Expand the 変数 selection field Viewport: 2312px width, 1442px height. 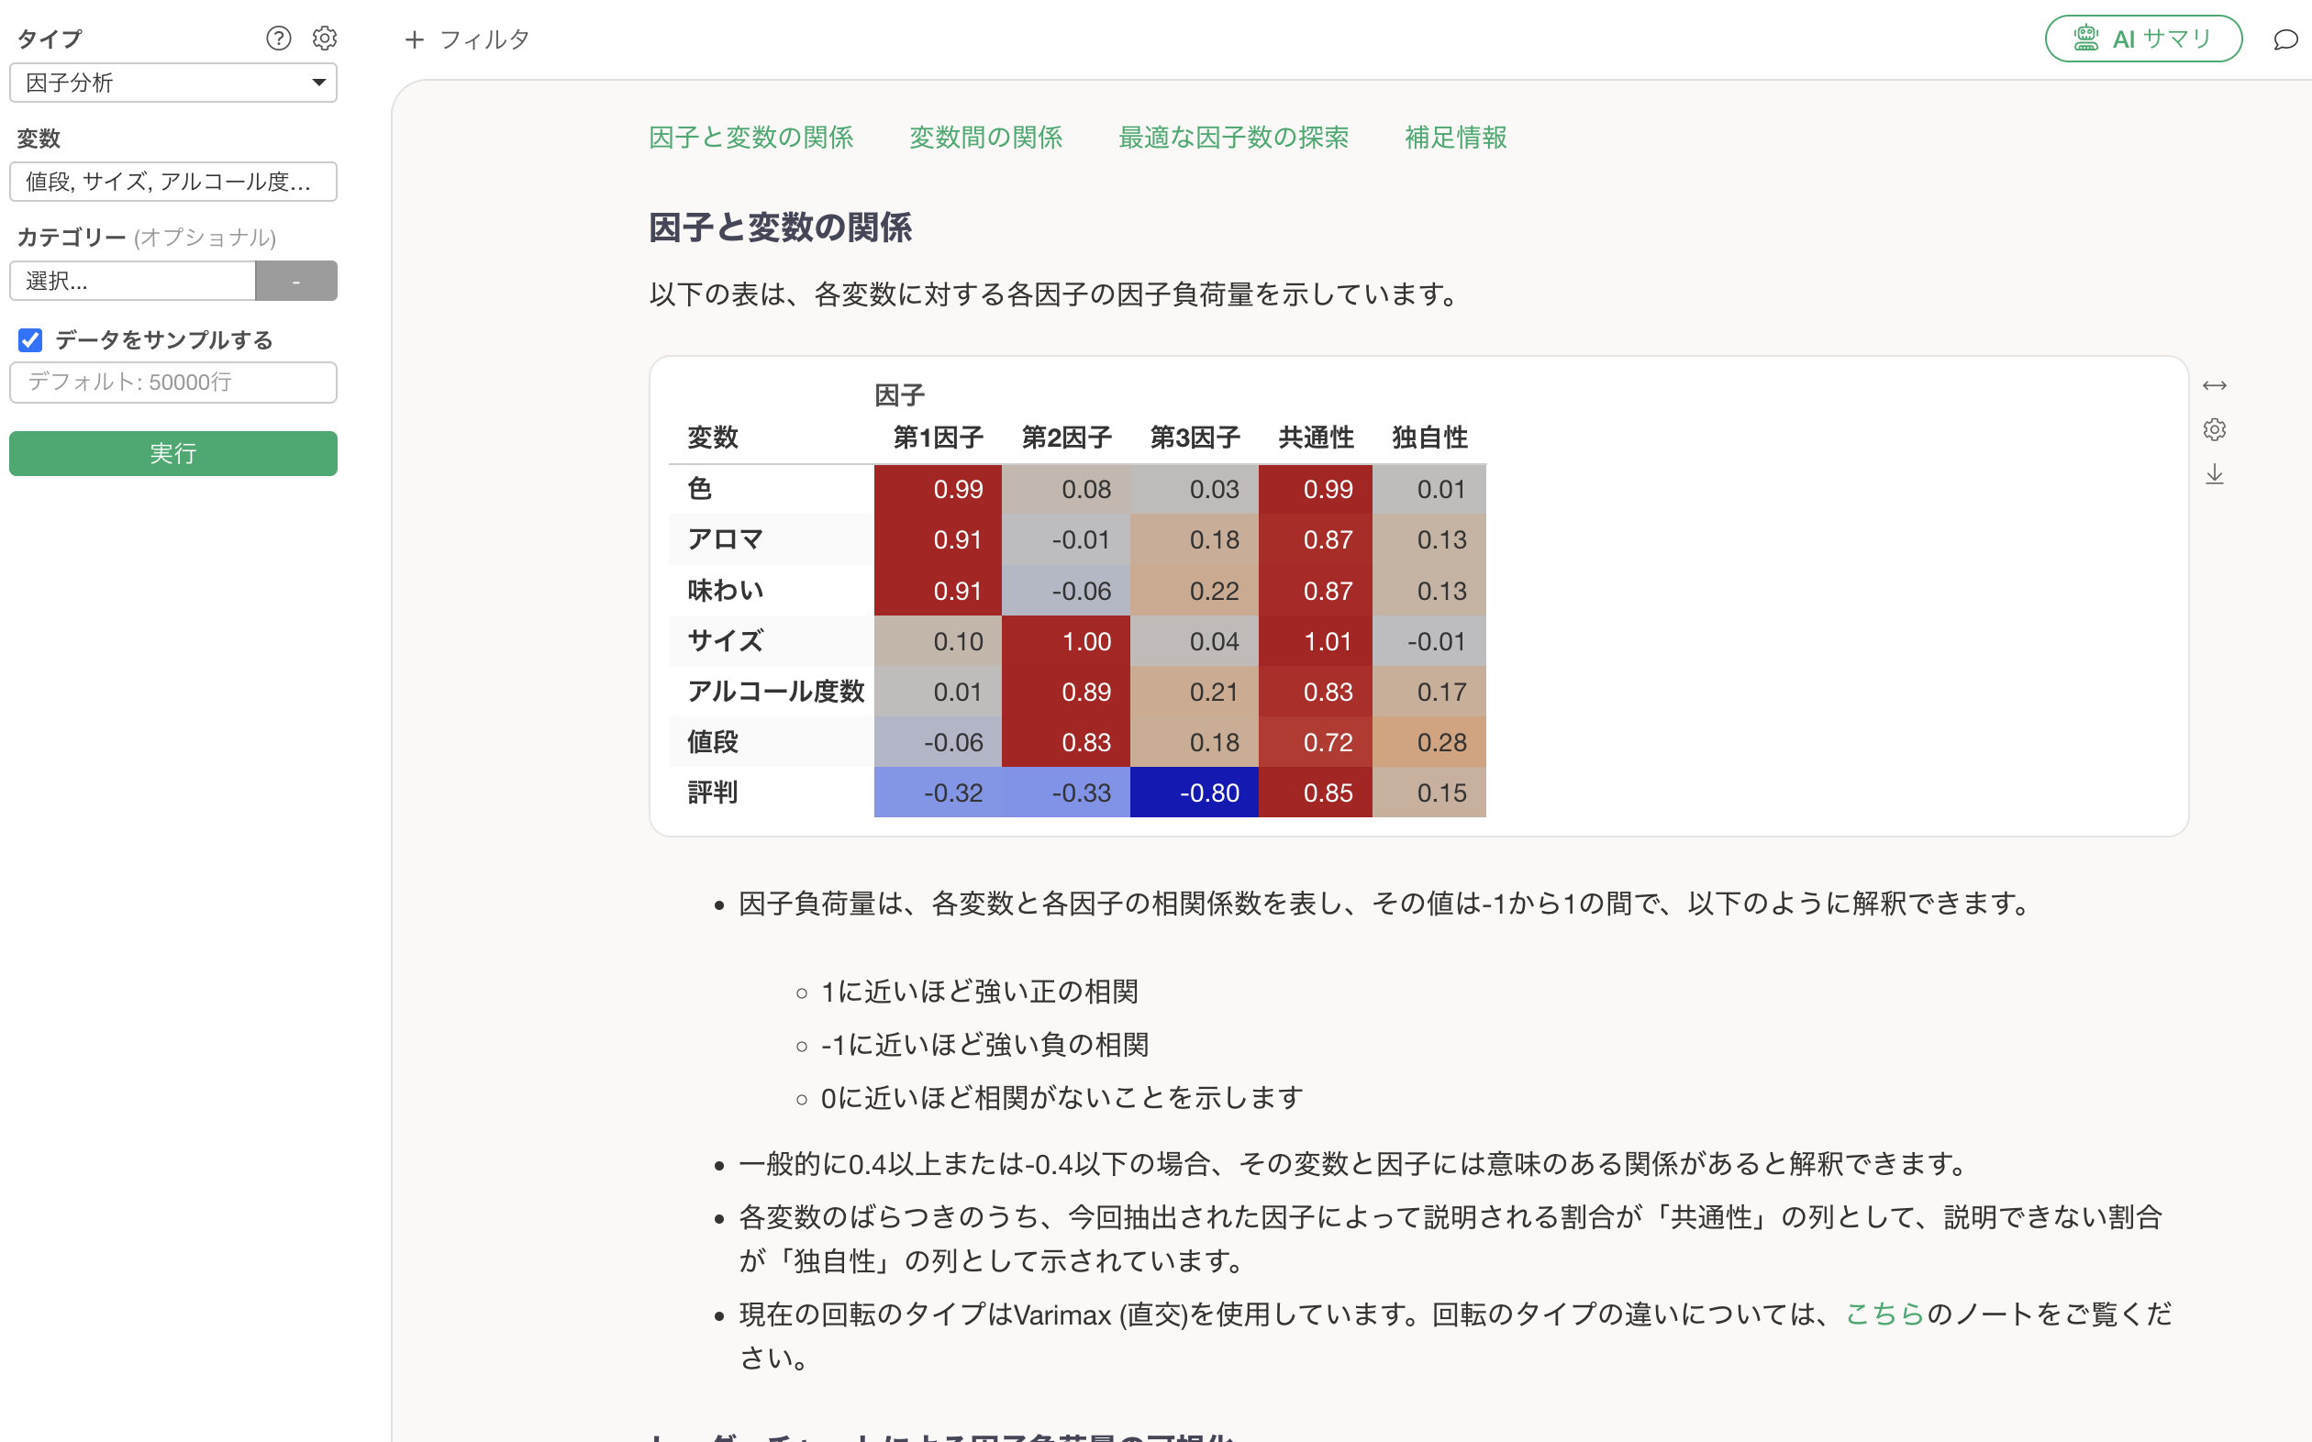tap(172, 182)
